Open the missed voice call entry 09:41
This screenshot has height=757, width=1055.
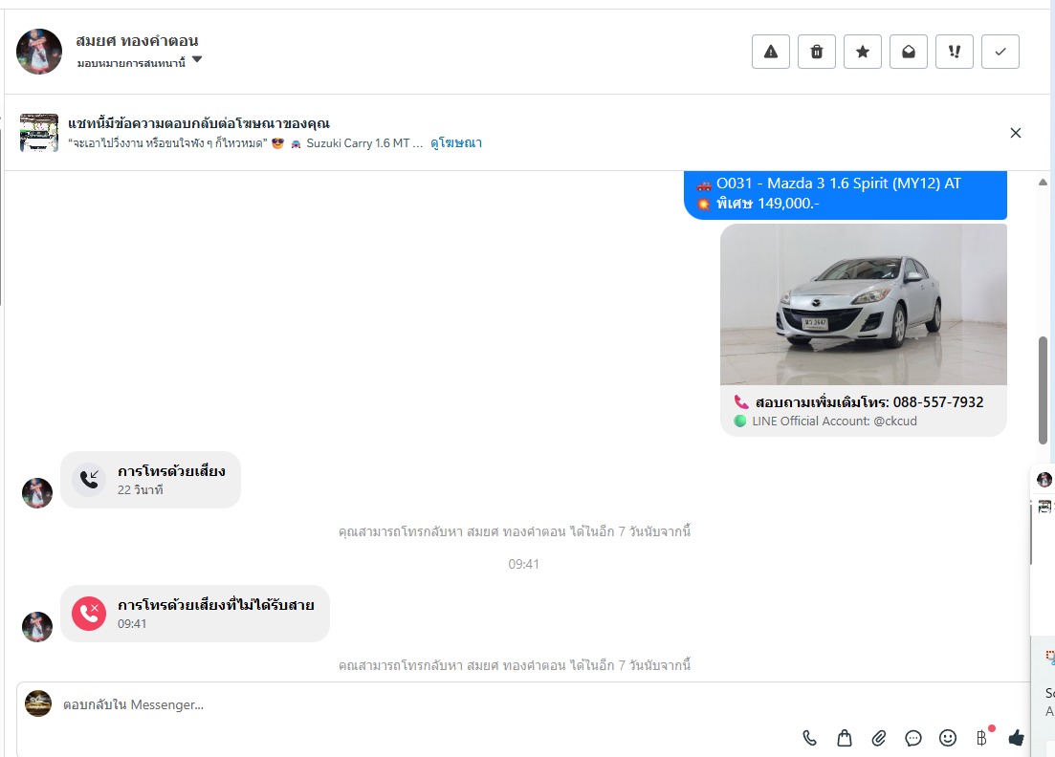[x=195, y=613]
